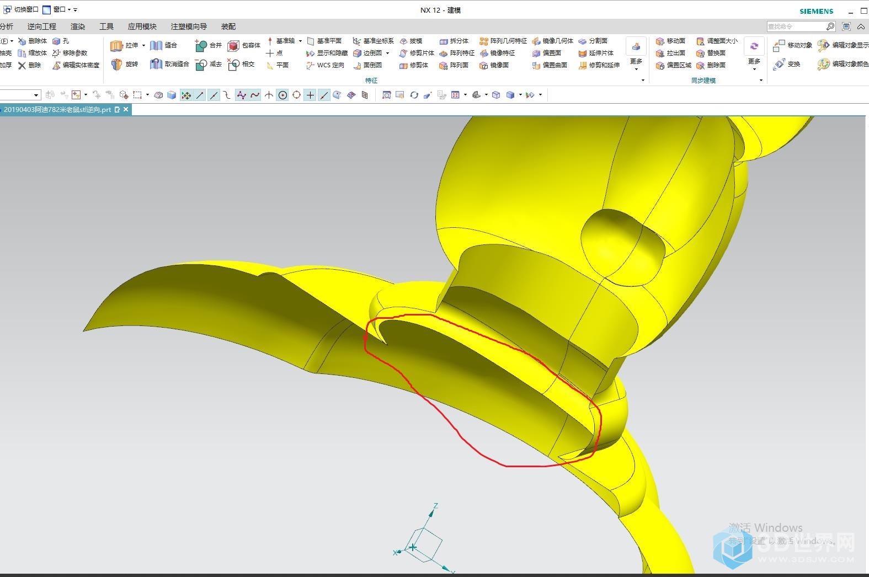The width and height of the screenshot is (869, 577).
Task: Click the 删除面 delete face tool
Action: (x=711, y=65)
